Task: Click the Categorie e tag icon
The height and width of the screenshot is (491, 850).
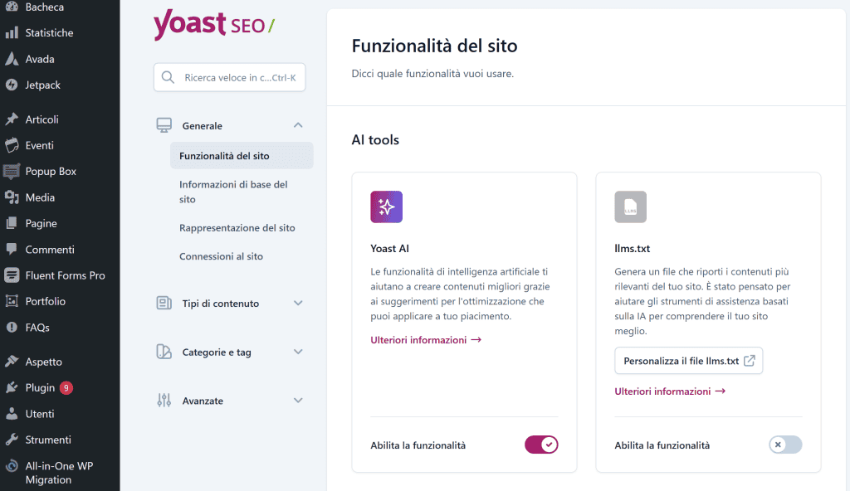Action: 164,352
